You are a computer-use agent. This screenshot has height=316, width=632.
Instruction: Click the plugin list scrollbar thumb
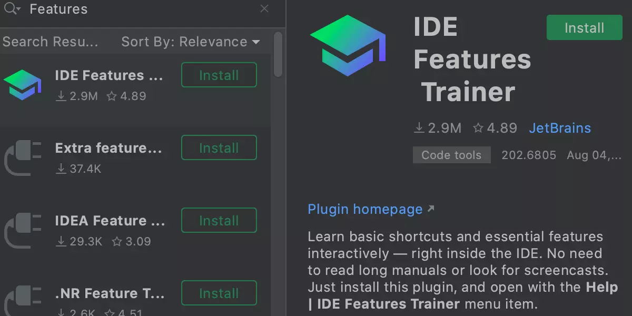[x=278, y=54]
